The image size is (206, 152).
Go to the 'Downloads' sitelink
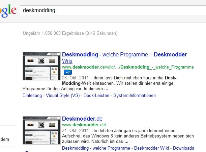coord(183,148)
